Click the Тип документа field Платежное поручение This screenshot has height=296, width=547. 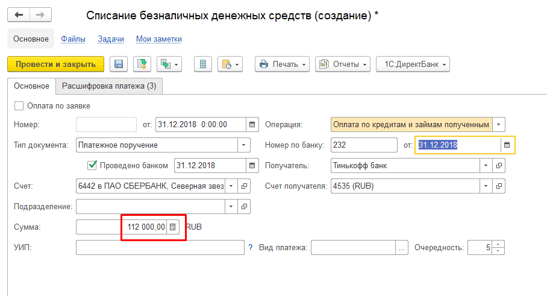157,145
